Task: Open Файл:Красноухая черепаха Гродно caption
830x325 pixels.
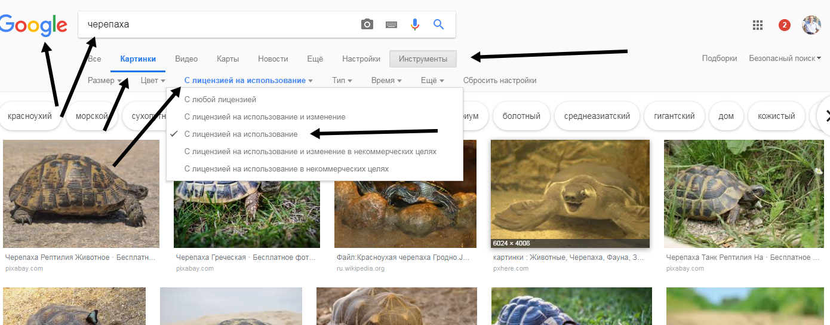Action: (x=403, y=257)
